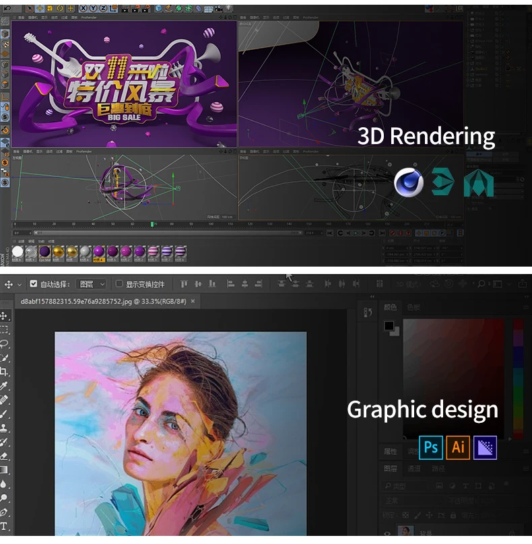The height and width of the screenshot is (544, 532).
Task: Click the Render View clapperboard icon
Action: click(125, 8)
